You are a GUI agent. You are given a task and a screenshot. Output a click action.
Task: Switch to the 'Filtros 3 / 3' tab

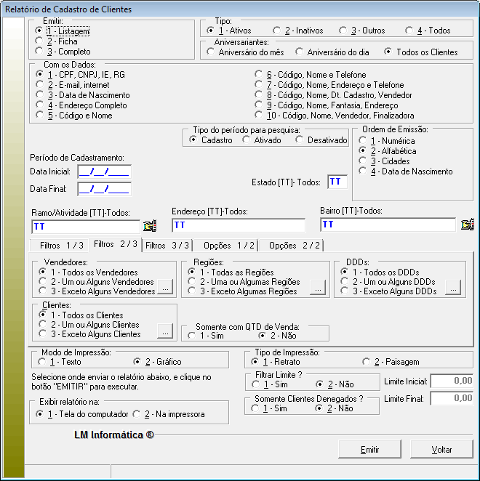tap(168, 246)
